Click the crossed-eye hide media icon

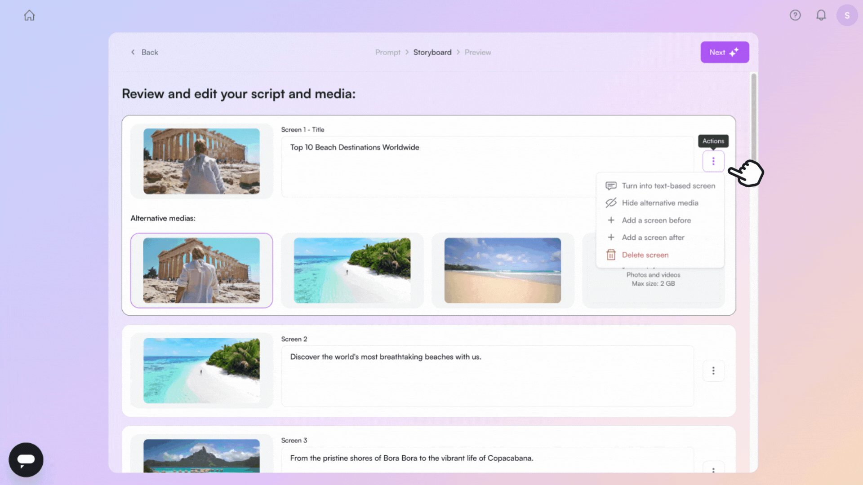(611, 203)
